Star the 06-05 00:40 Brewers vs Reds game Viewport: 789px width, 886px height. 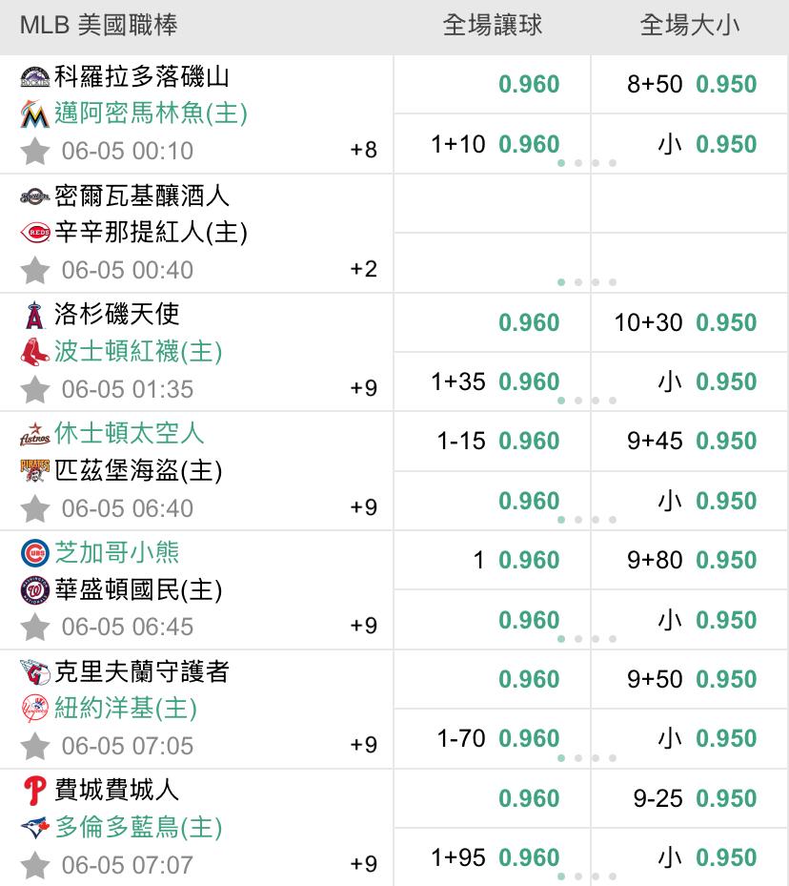pos(35,270)
